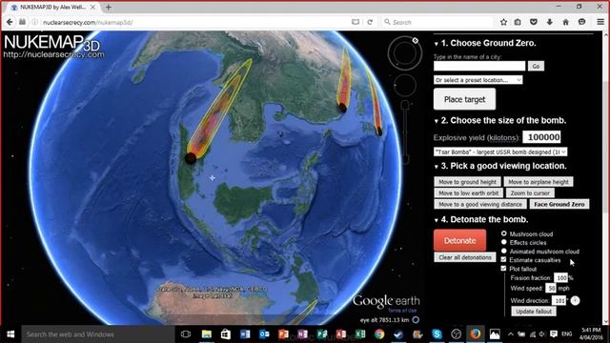The height and width of the screenshot is (343, 610).
Task: Launch Excel from the taskbar
Action: [x=360, y=334]
